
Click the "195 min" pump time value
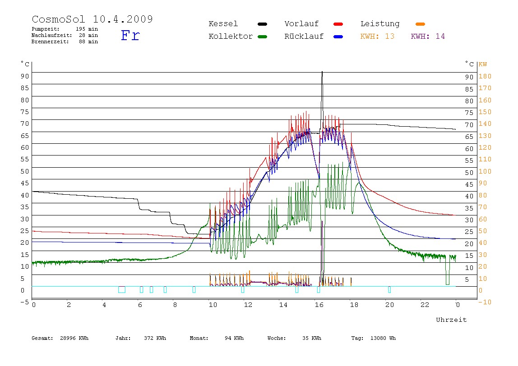[87, 29]
